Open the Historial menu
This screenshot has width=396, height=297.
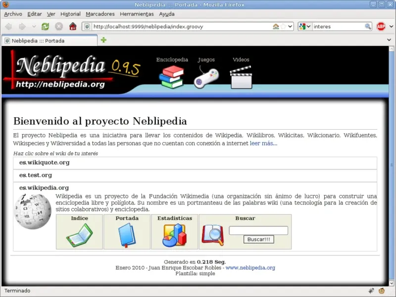click(70, 14)
